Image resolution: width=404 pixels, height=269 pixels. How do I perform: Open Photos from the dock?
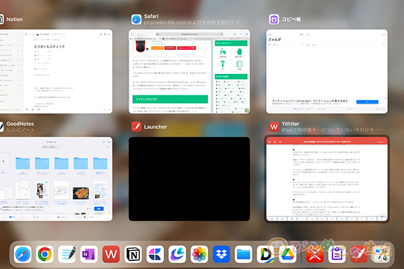click(199, 254)
